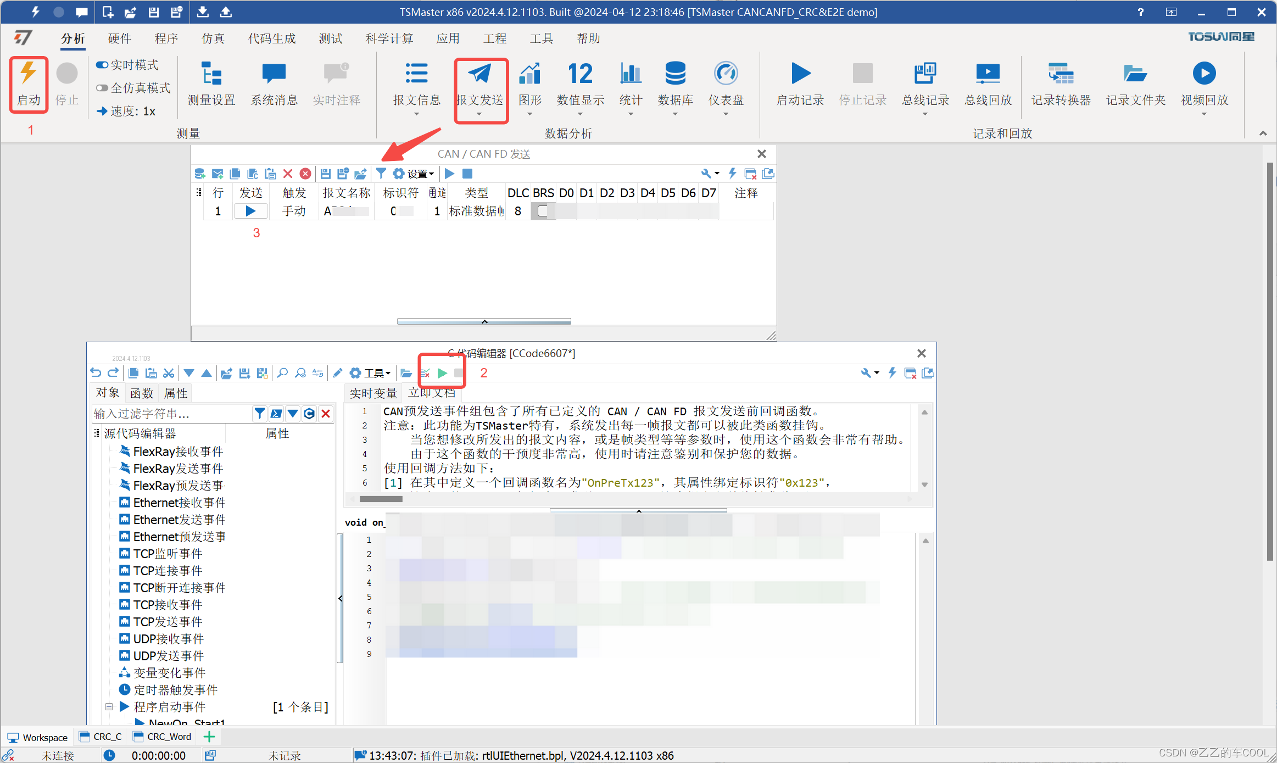1277x763 pixels.
Task: Open the 仪表盘 dashboard gauge
Action: [726, 84]
